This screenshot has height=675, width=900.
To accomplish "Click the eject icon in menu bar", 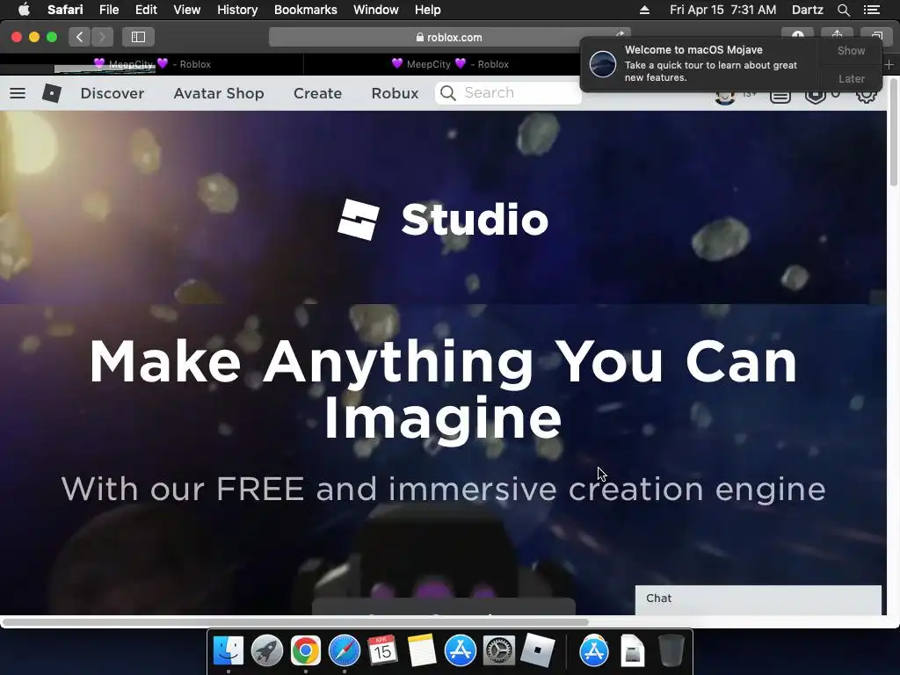I will click(x=644, y=10).
